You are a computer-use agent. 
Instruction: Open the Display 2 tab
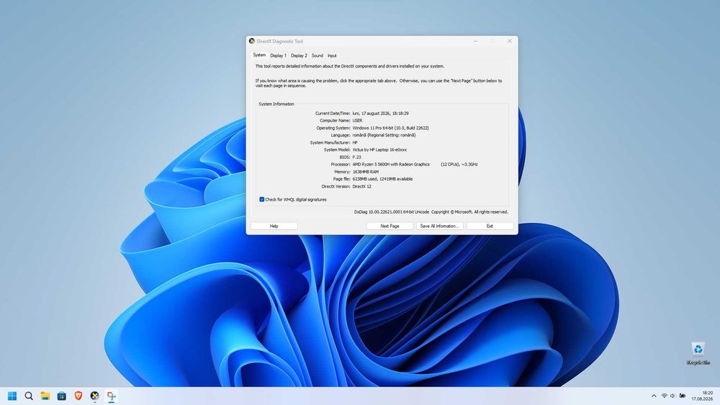point(299,55)
